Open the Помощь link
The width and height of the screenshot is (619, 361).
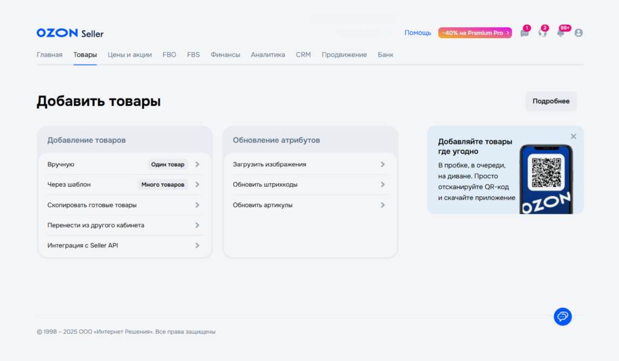[x=418, y=33]
